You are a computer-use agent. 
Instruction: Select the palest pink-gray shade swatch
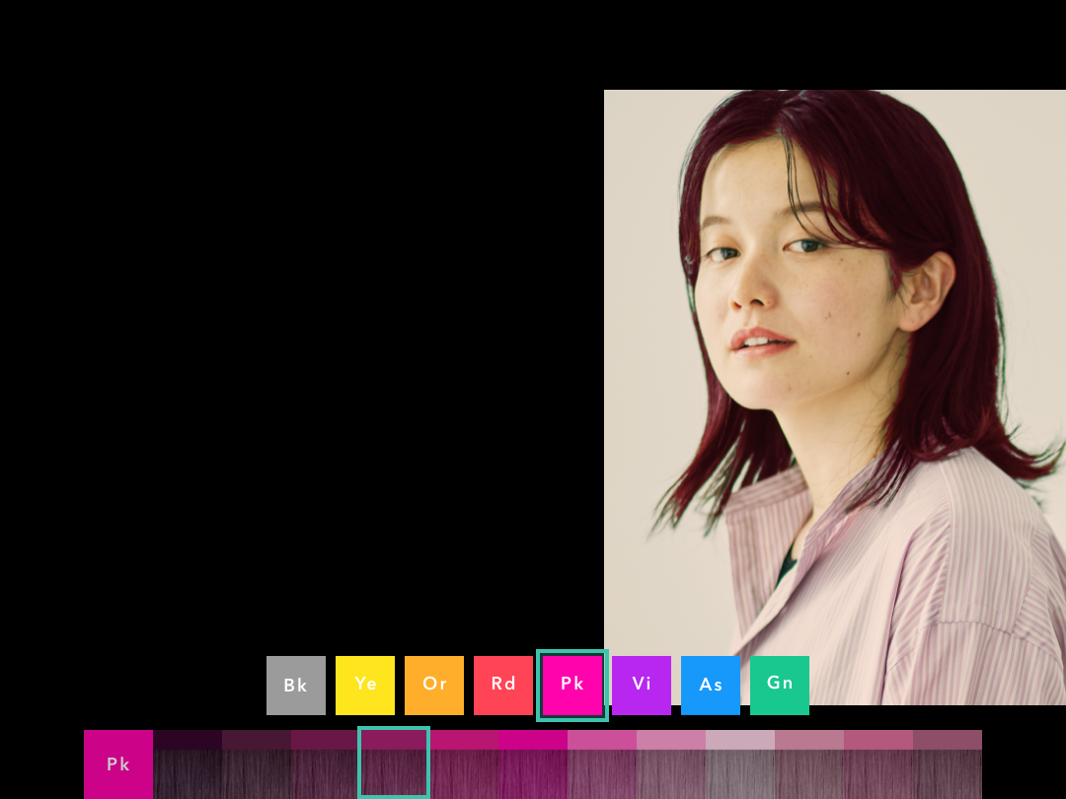740,764
